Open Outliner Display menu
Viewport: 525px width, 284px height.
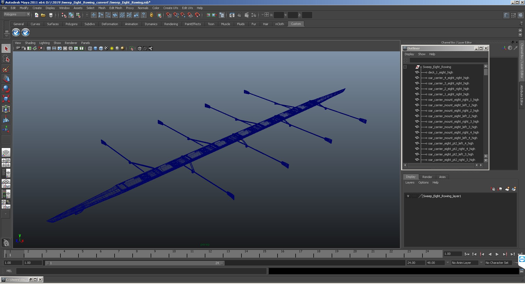coord(409,54)
